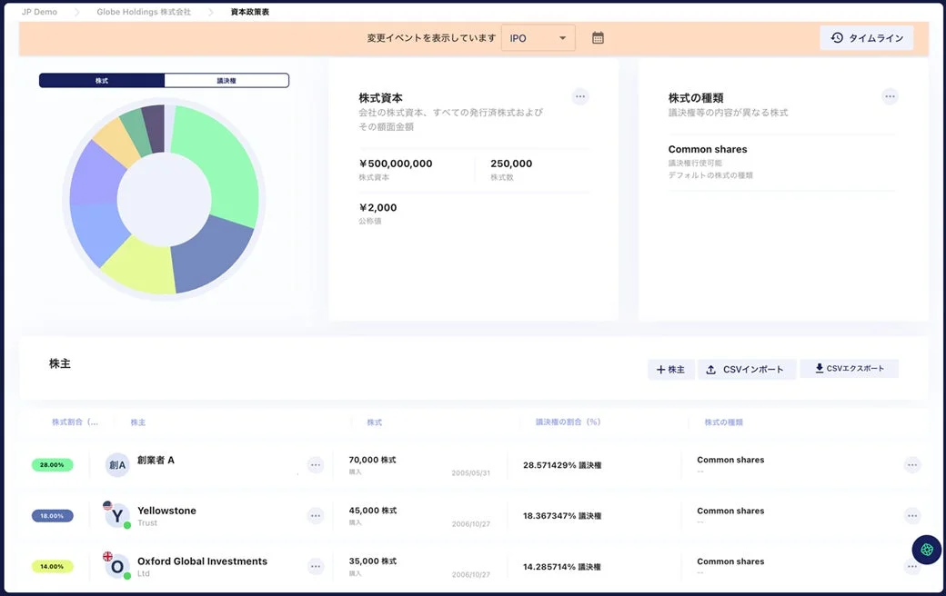The height and width of the screenshot is (596, 946).
Task: Open the calendar icon beside the IPO filter
Action: pyautogui.click(x=599, y=37)
